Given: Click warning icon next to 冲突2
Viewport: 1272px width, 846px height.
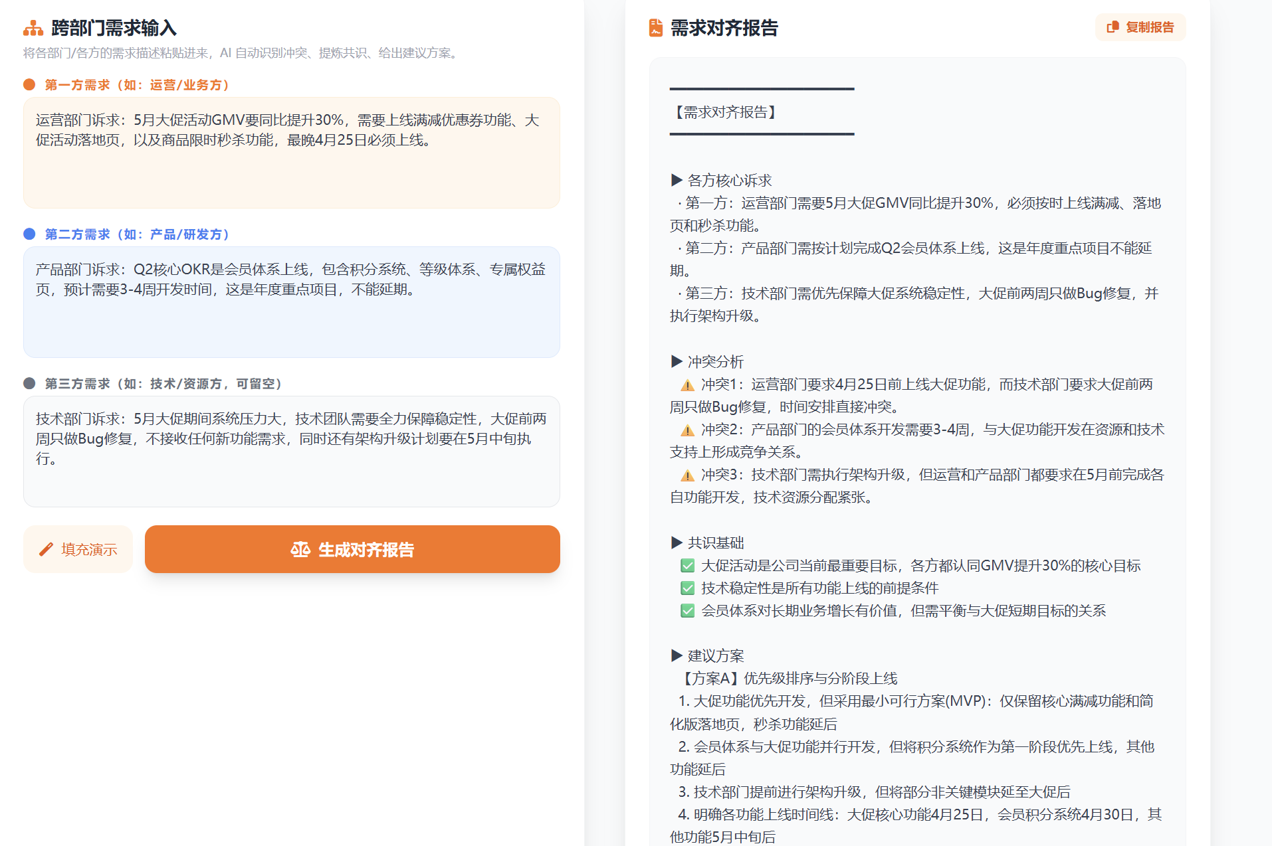Looking at the screenshot, I should point(687,430).
